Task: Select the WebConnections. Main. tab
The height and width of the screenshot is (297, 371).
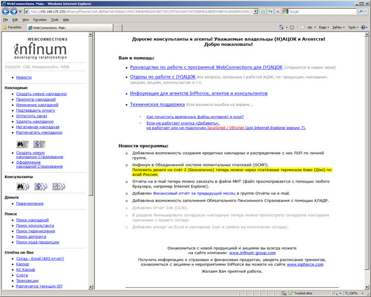Action: [70, 28]
